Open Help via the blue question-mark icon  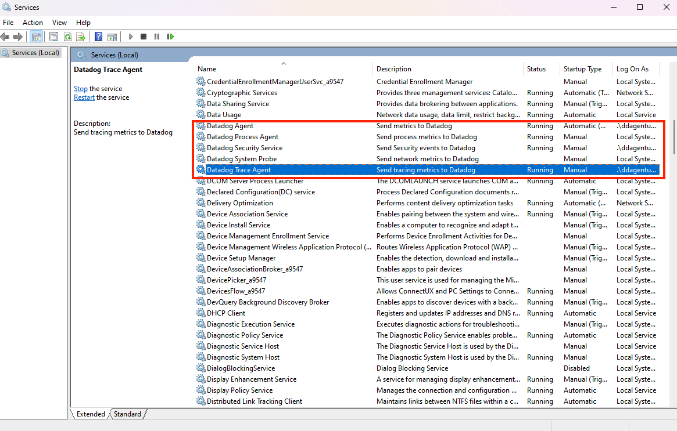click(99, 37)
